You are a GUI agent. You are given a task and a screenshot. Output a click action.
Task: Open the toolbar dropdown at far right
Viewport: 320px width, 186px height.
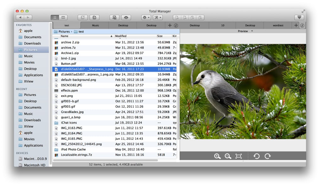[299, 18]
